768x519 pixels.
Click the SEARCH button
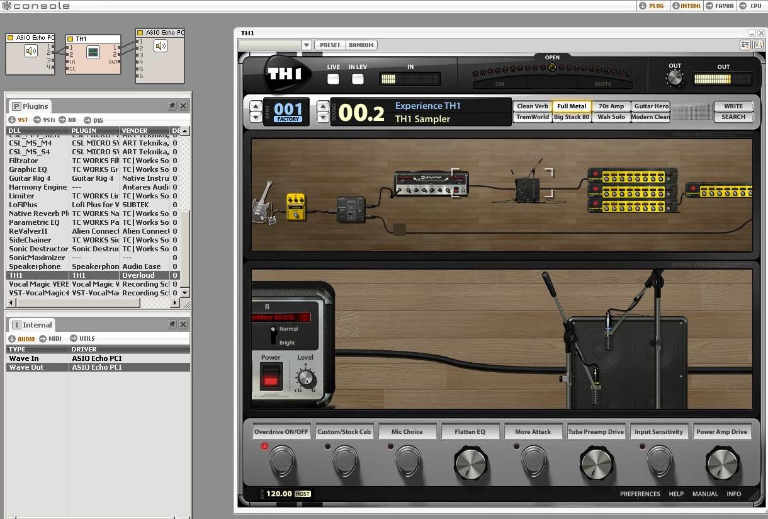tap(733, 117)
